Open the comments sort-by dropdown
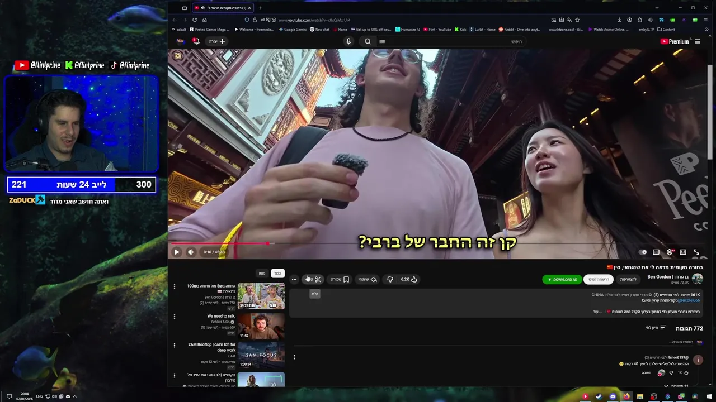716x402 pixels. [x=656, y=328]
